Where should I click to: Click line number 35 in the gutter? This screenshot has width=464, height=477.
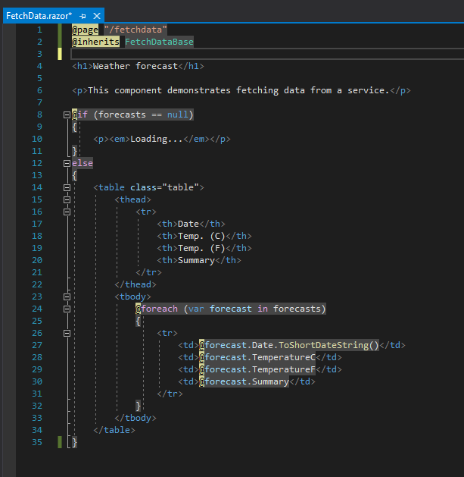pos(37,442)
